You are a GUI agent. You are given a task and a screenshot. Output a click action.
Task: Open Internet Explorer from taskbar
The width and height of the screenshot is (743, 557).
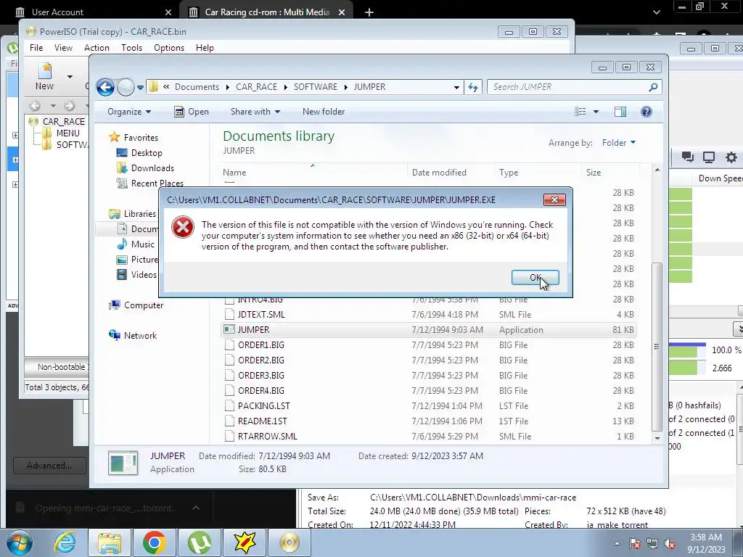tap(65, 542)
